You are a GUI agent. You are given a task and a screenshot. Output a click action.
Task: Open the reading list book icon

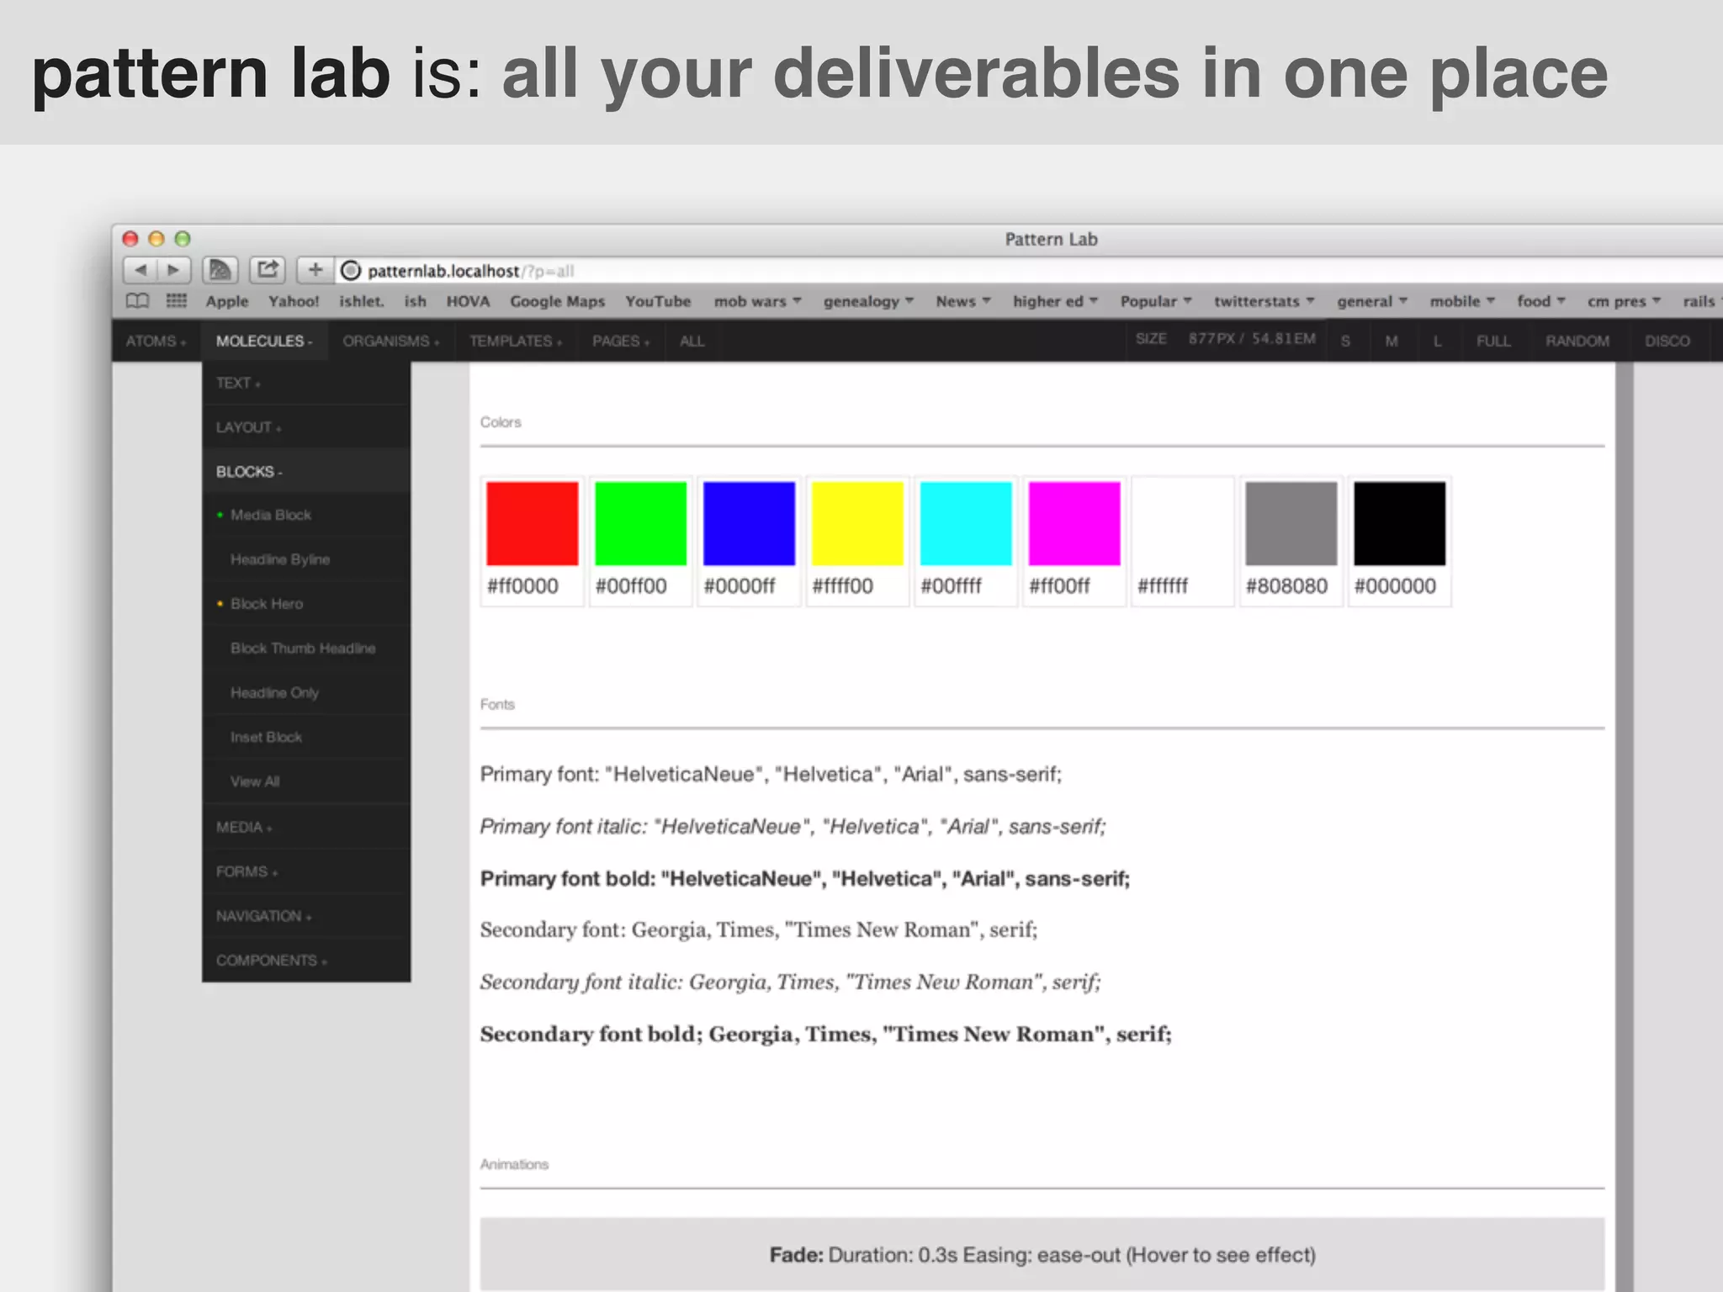[x=137, y=301]
